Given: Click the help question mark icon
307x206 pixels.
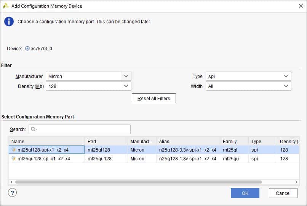Looking at the screenshot, I should [13, 193].
